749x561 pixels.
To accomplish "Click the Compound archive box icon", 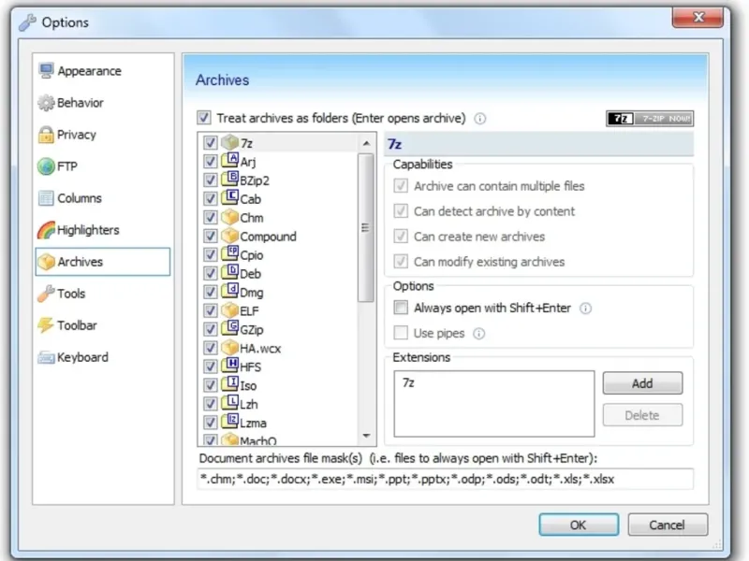I will [229, 236].
